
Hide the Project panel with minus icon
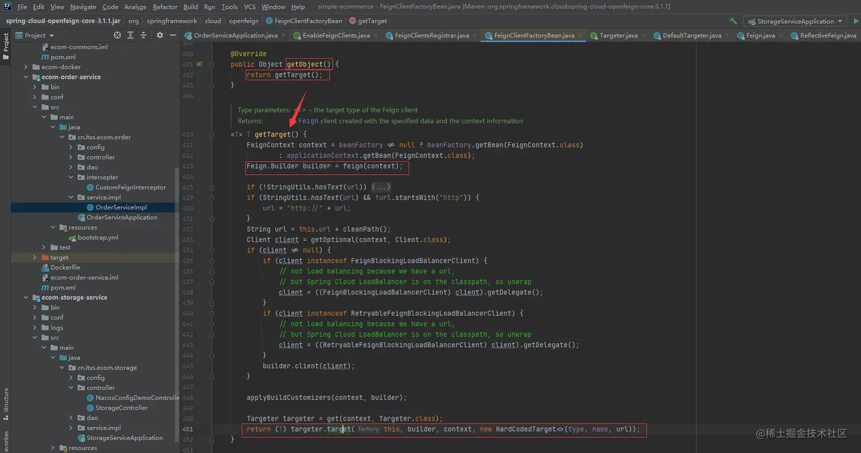click(x=172, y=35)
